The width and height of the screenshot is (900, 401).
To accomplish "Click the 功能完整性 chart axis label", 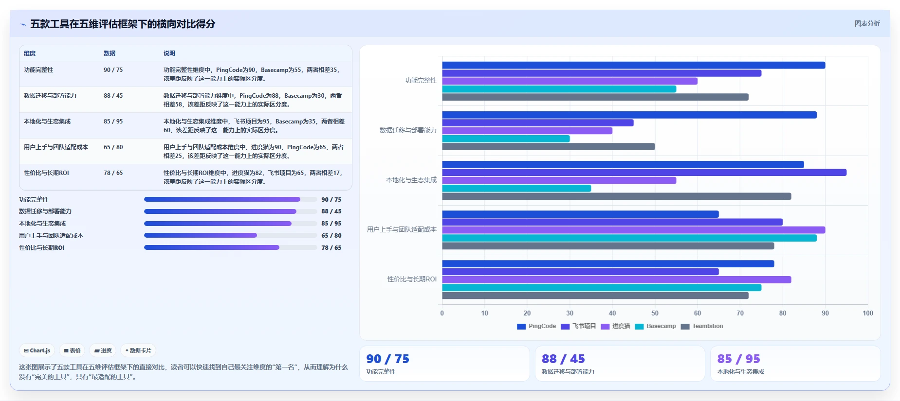I will pyautogui.click(x=421, y=81).
